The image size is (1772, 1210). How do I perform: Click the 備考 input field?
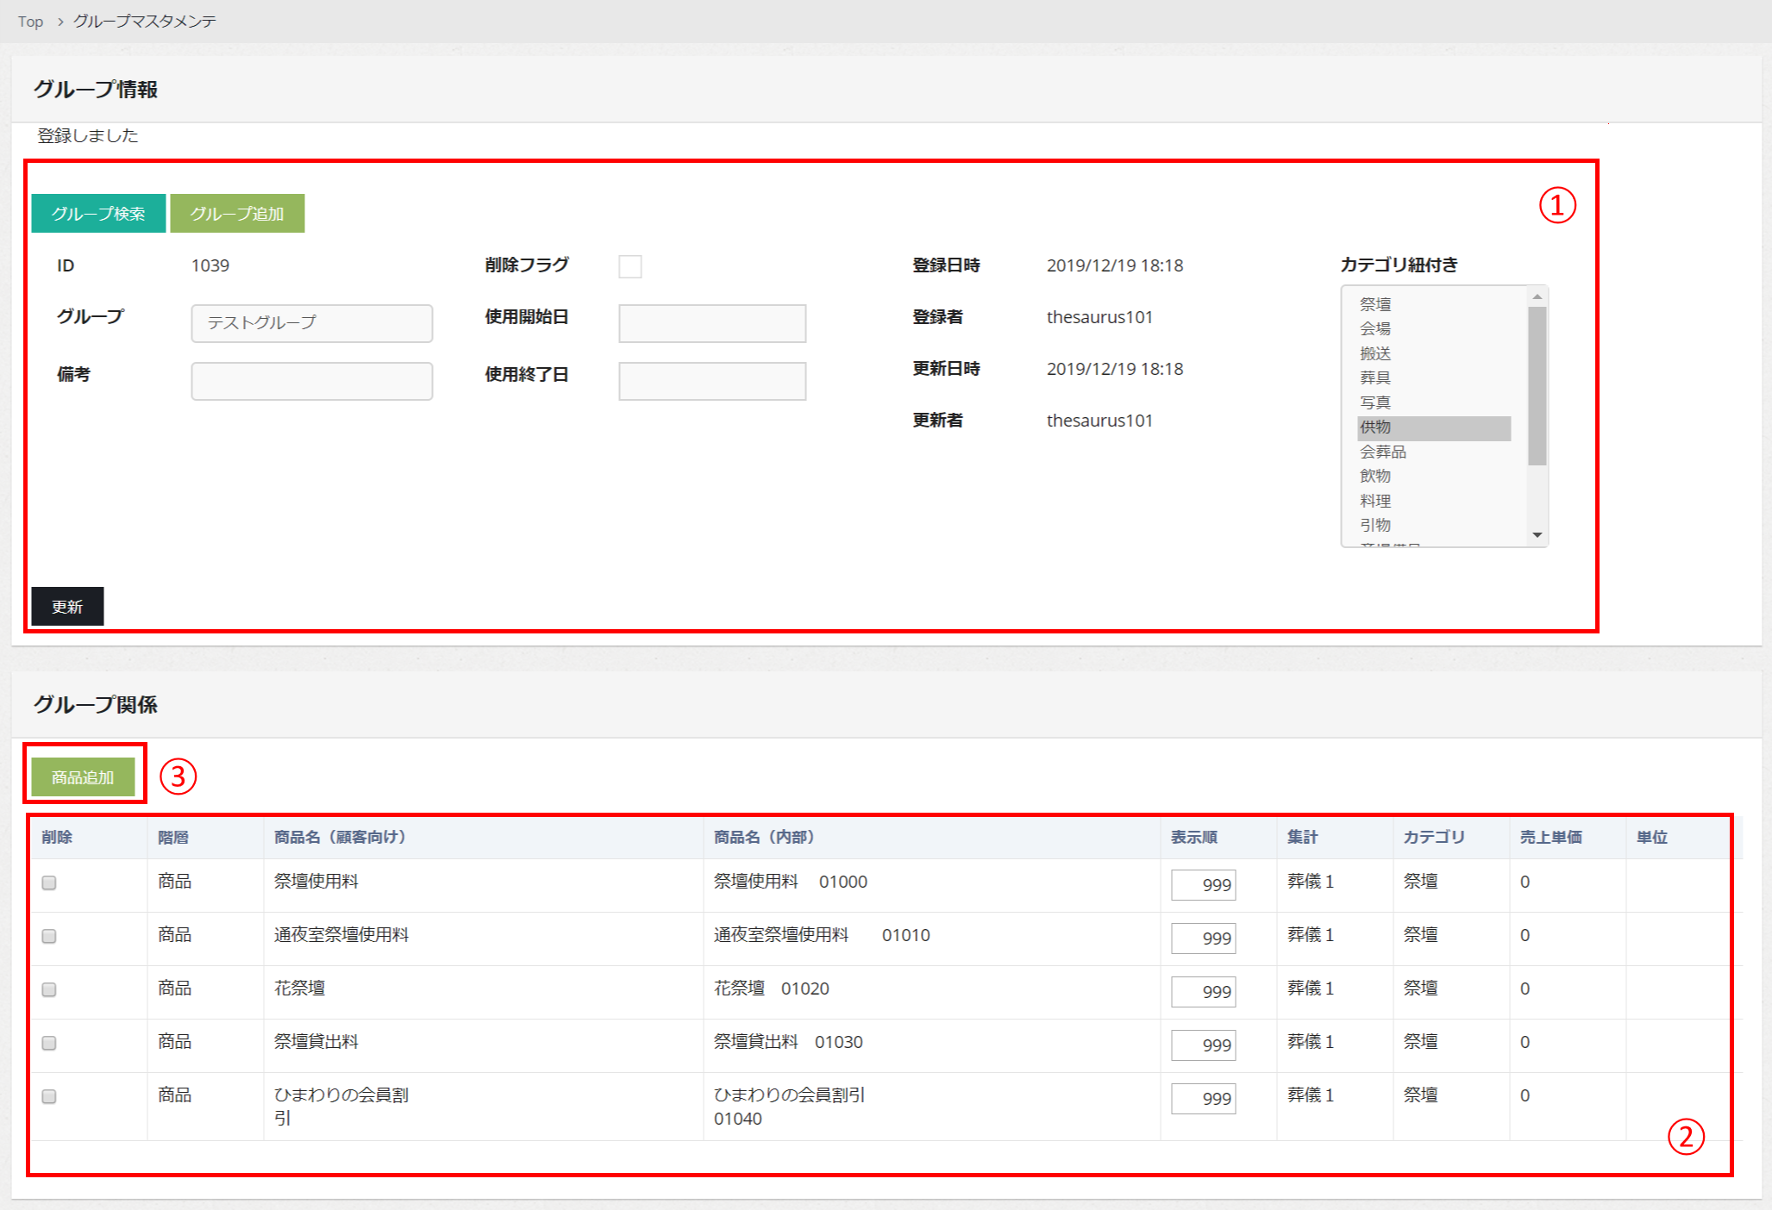(x=311, y=381)
